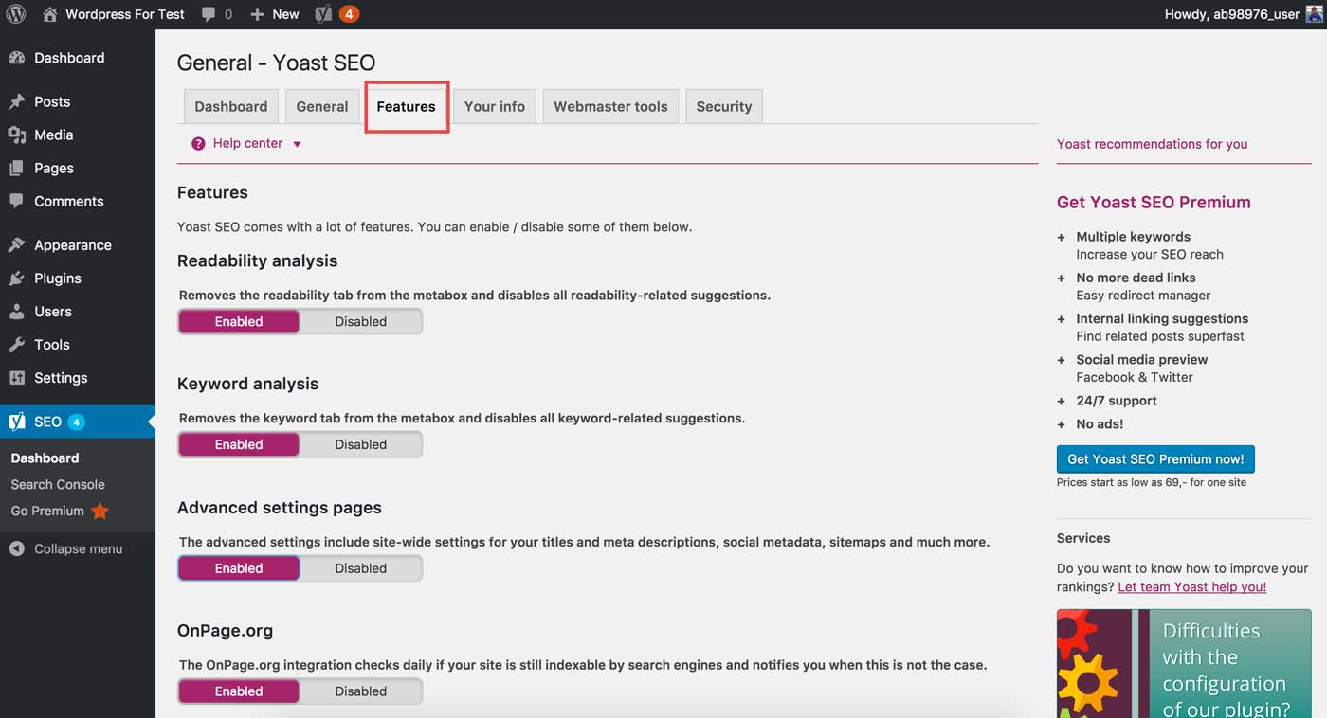Click the orange Go Premium star icon

tap(100, 511)
